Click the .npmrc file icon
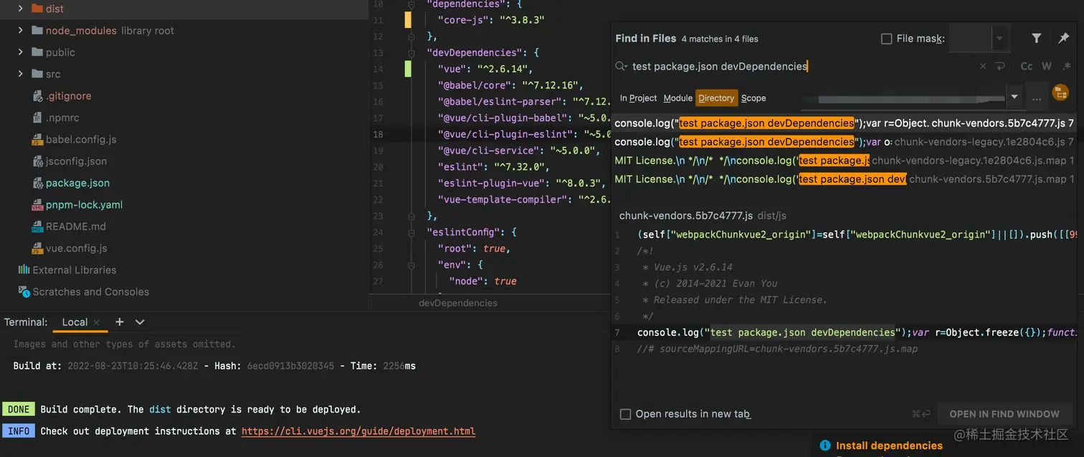 pos(38,117)
